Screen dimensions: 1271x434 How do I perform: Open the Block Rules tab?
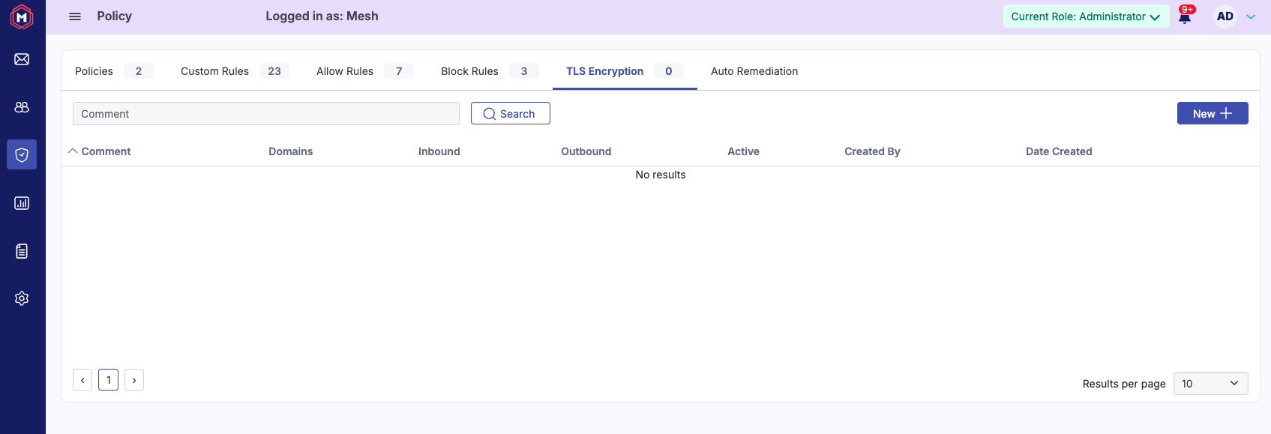pyautogui.click(x=469, y=71)
